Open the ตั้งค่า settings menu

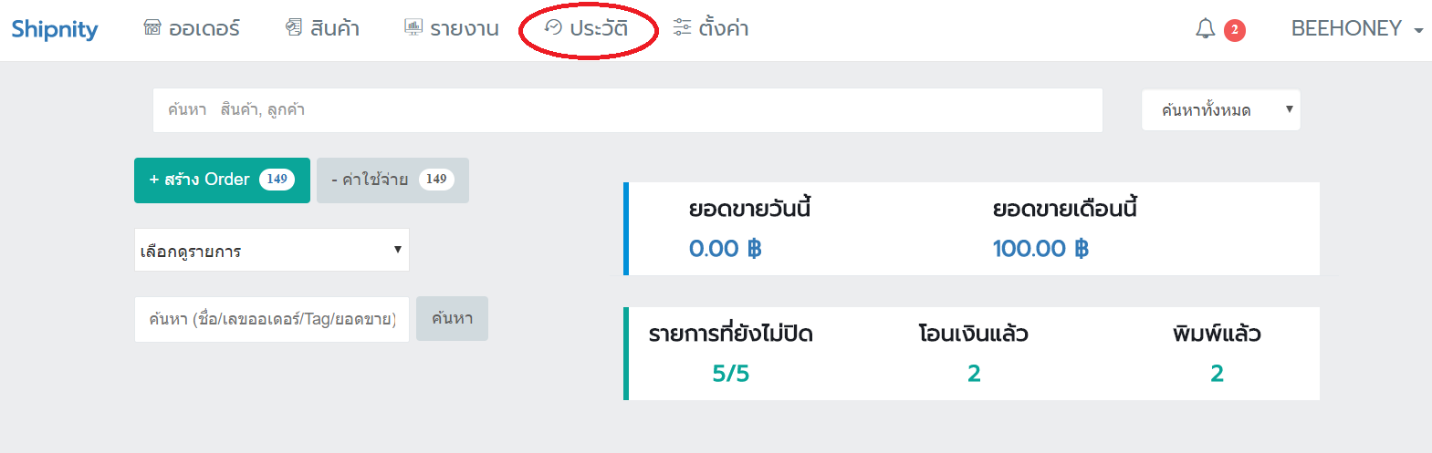point(711,28)
